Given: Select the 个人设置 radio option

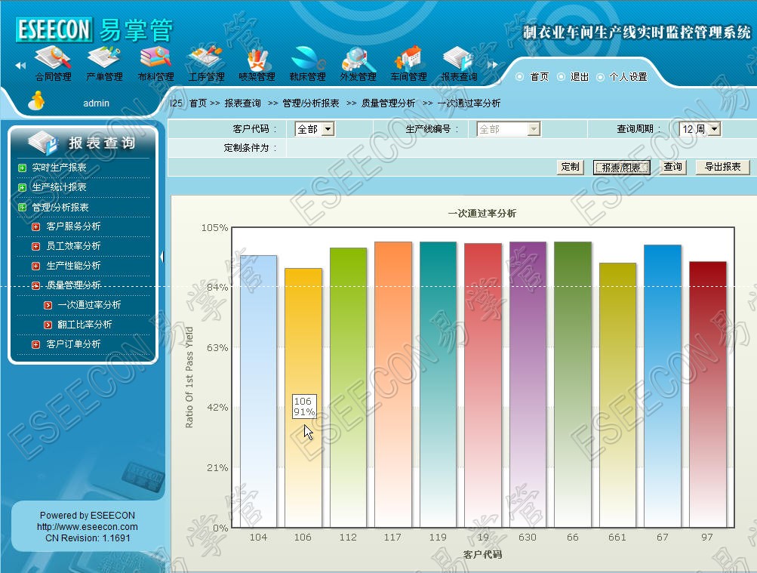Looking at the screenshot, I should point(601,77).
